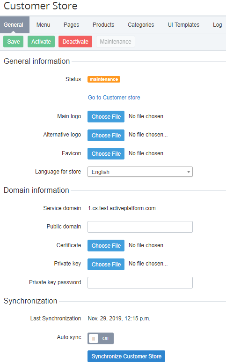Choose a Certificate file
226x364 pixels.
(106, 246)
